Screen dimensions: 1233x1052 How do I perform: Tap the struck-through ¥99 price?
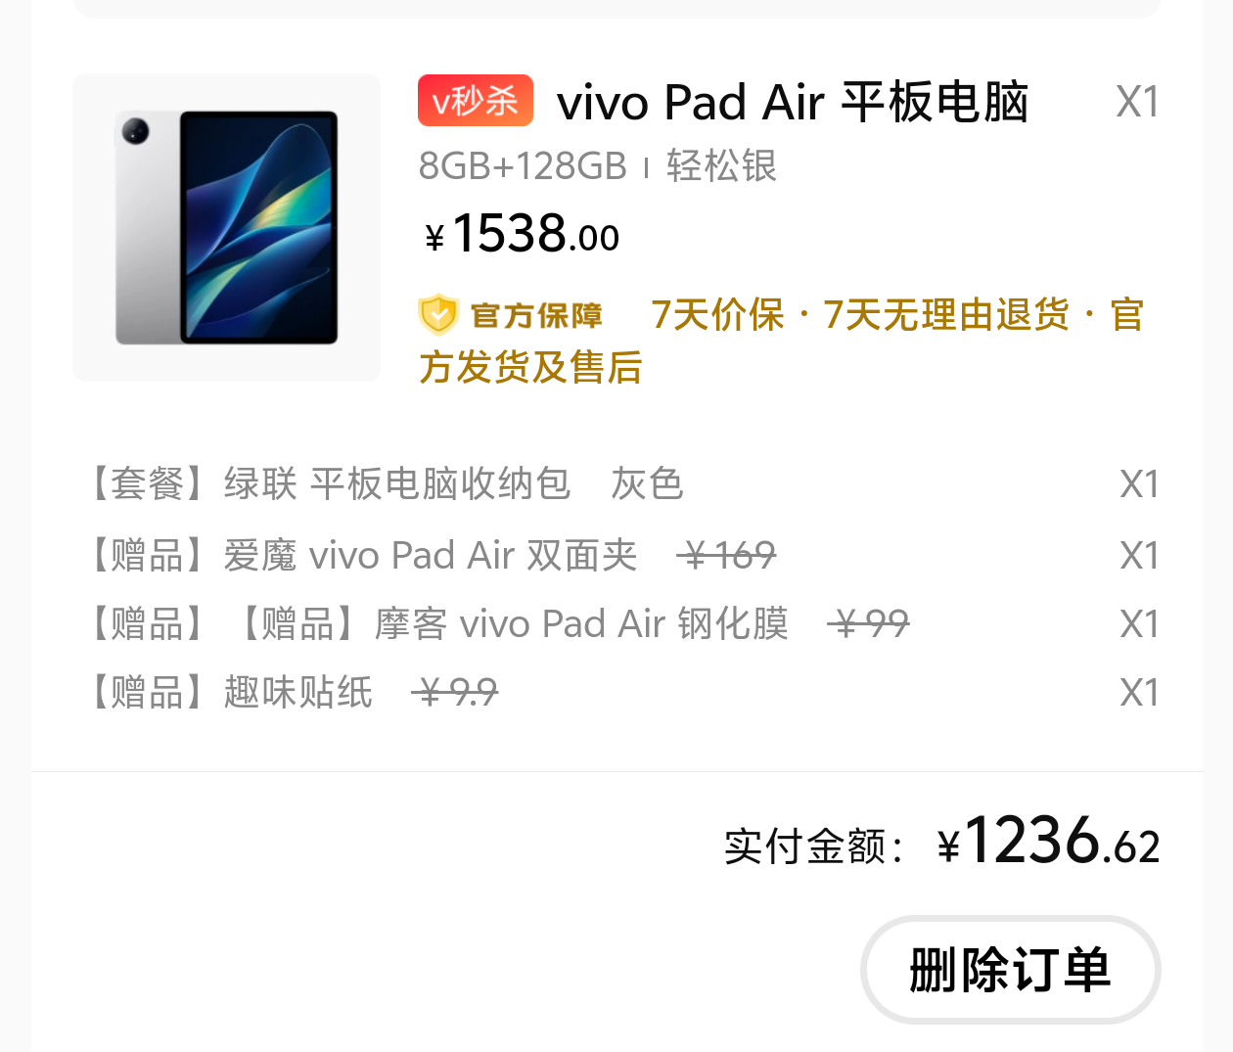(x=868, y=623)
